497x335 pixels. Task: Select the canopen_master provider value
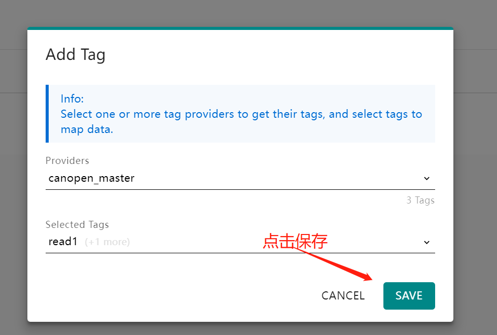pos(91,178)
